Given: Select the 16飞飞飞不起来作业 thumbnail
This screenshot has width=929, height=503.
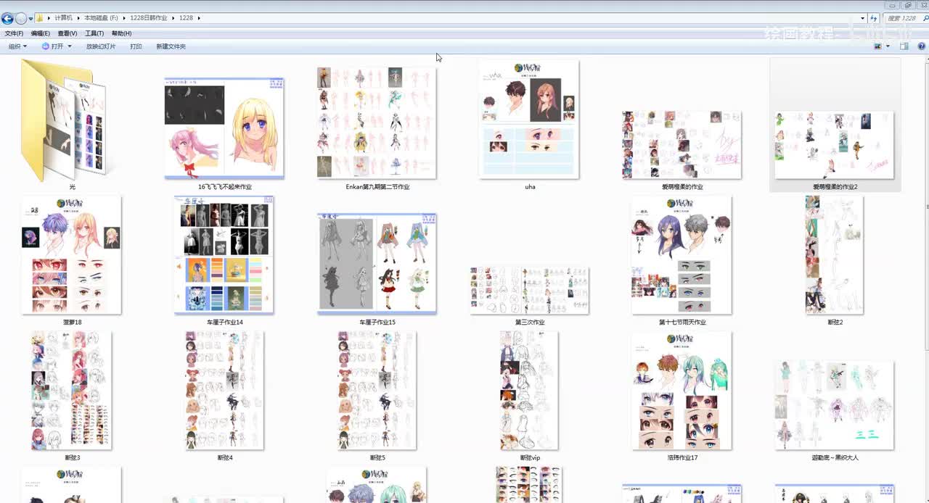Looking at the screenshot, I should click(x=224, y=128).
